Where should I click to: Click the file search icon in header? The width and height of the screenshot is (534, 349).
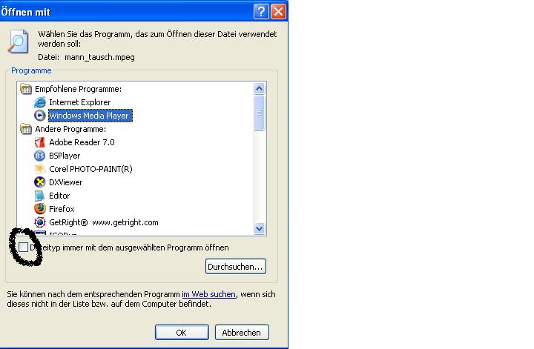[x=18, y=41]
